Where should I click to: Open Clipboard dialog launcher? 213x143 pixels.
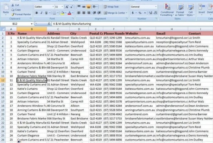point(31,19)
